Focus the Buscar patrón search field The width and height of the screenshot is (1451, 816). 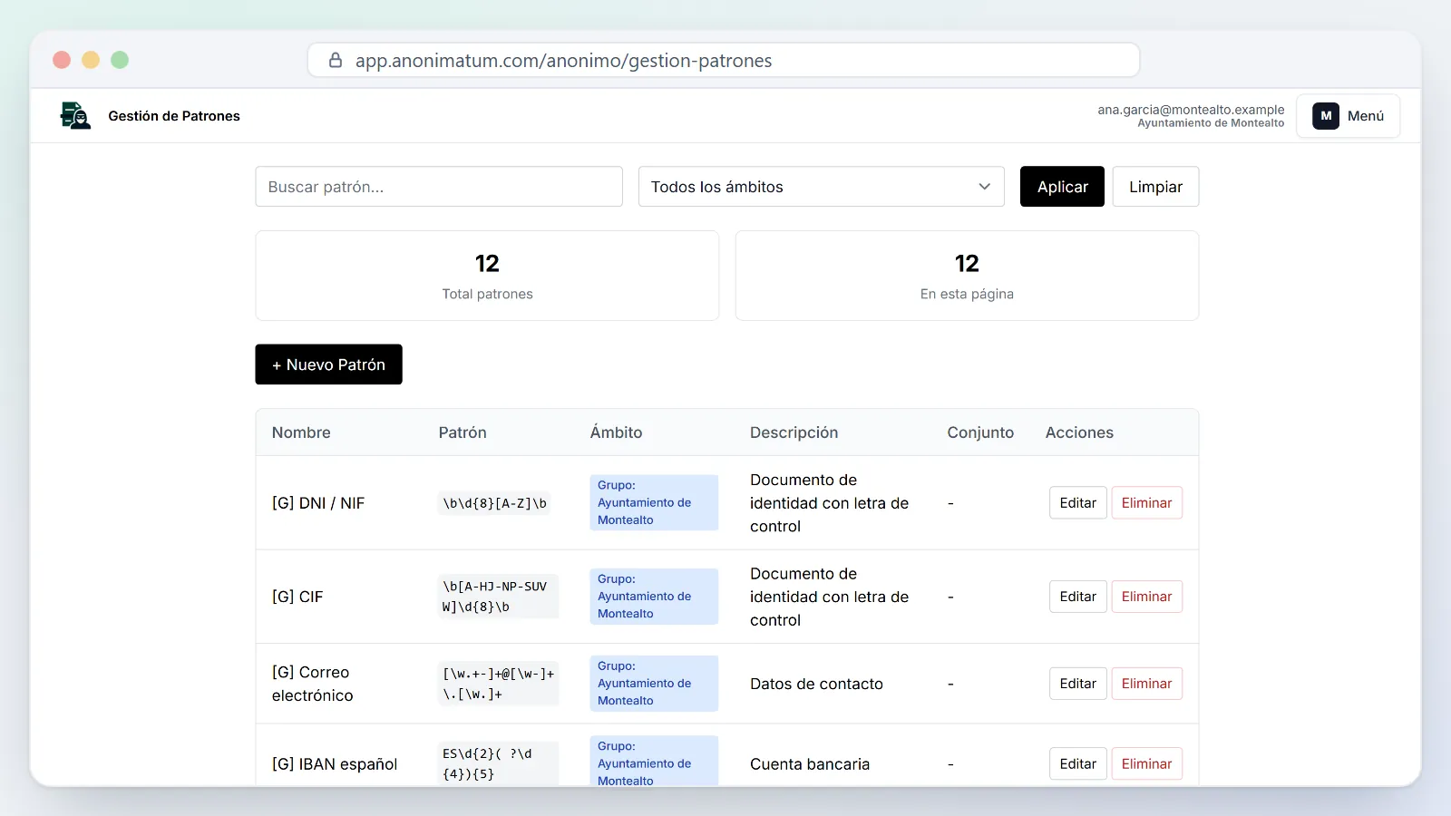(x=439, y=187)
